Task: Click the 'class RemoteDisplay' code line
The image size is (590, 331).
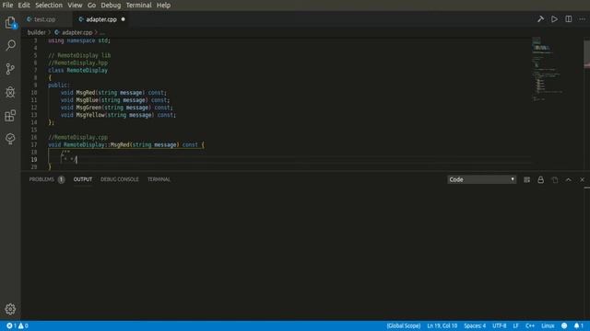Action: click(77, 70)
